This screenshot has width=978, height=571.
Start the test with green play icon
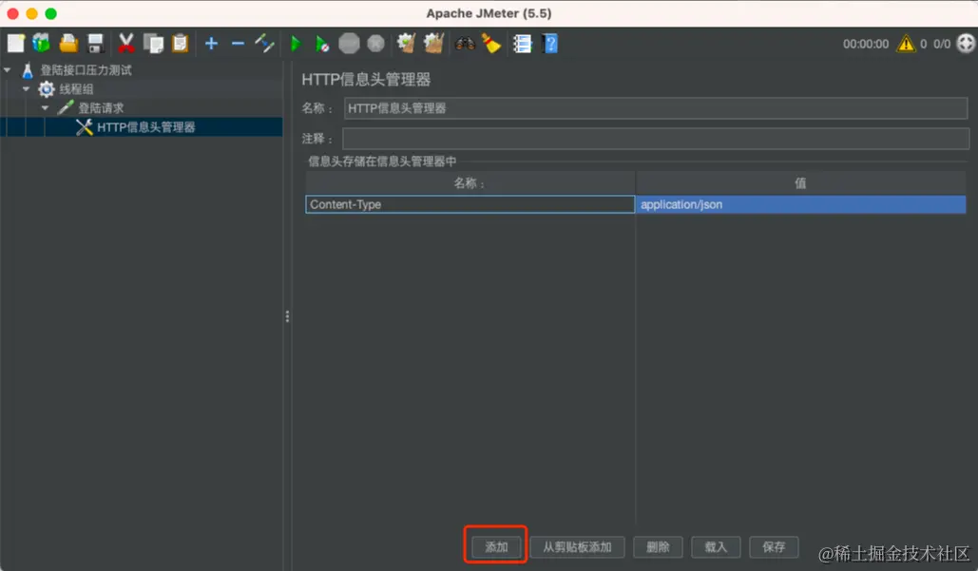[x=296, y=43]
